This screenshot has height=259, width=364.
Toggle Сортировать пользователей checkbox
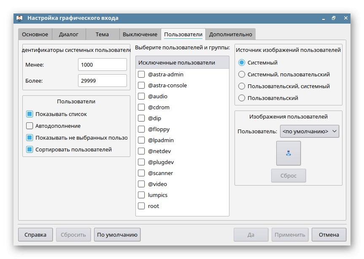click(30, 149)
